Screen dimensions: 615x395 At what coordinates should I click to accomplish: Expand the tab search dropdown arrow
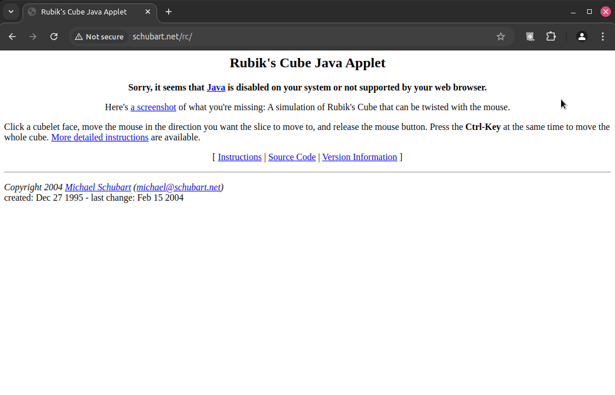click(x=10, y=12)
